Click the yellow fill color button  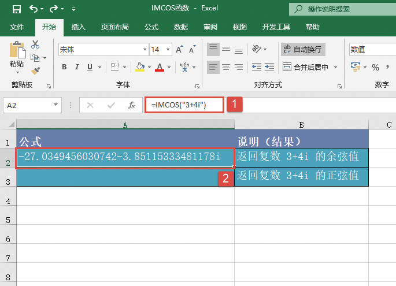point(139,67)
